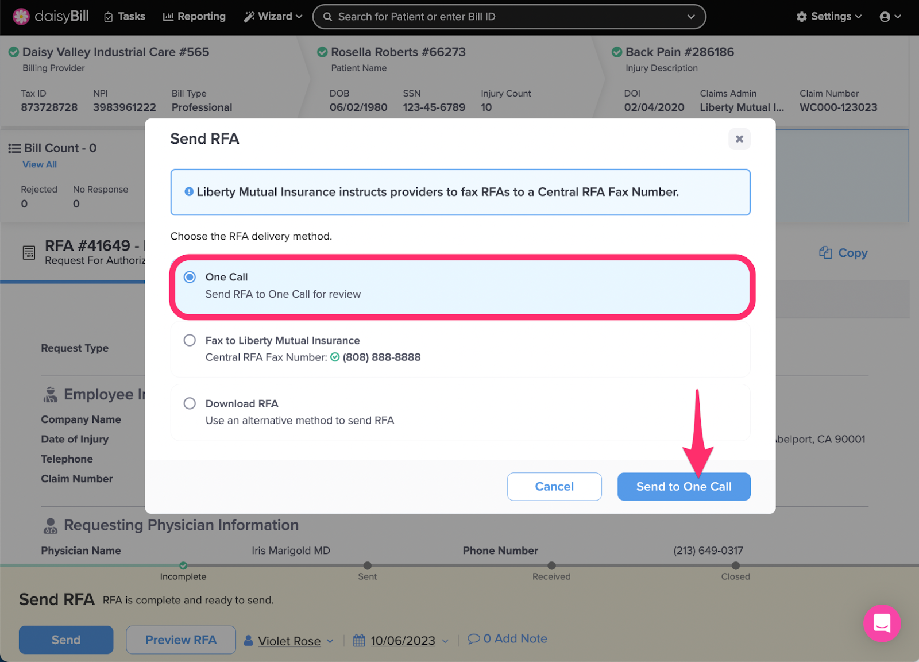Expand the Violet Rose assignee dropdown

click(x=289, y=641)
